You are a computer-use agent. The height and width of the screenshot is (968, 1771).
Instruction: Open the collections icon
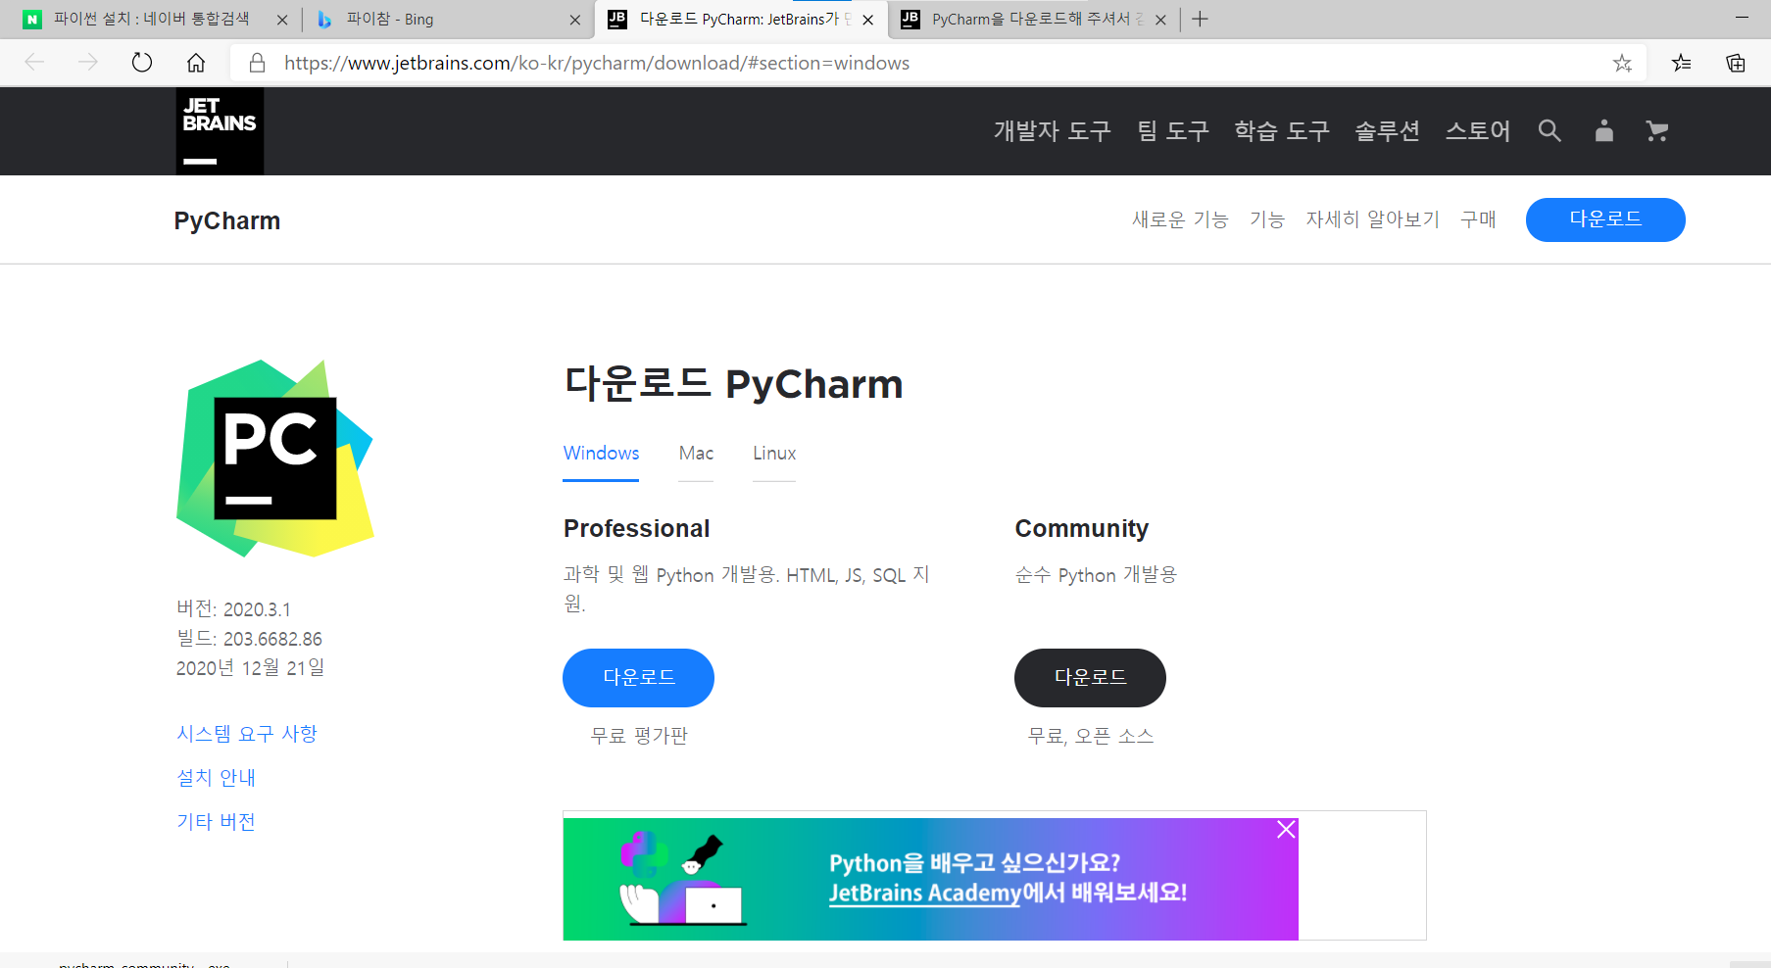click(x=1736, y=63)
